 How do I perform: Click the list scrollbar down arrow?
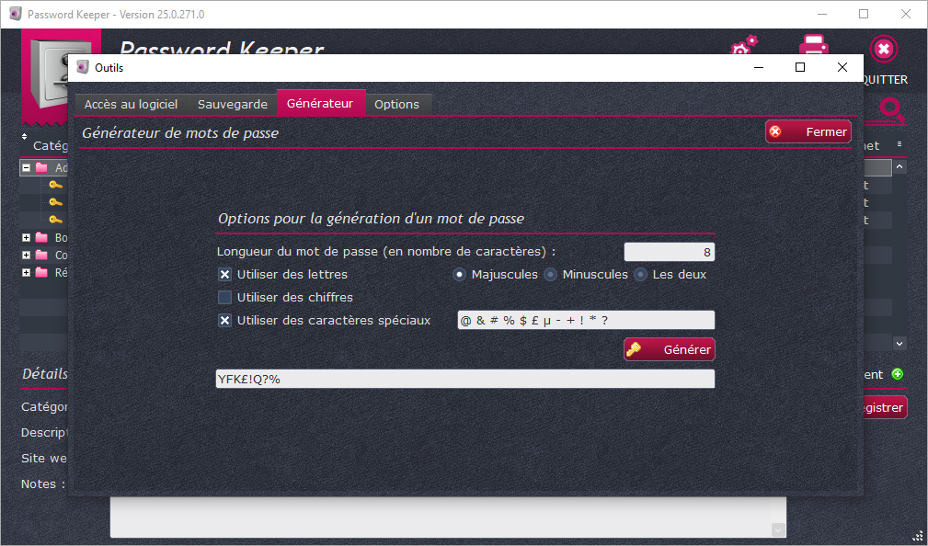click(x=899, y=343)
